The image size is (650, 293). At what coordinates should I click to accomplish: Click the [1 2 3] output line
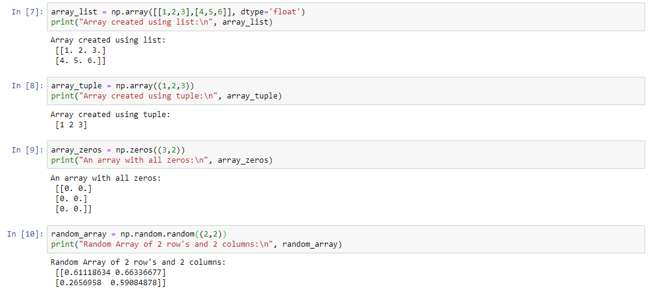[x=71, y=125]
